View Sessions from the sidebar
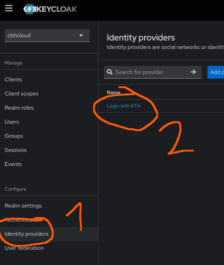Image resolution: width=224 pixels, height=265 pixels. coord(16,150)
